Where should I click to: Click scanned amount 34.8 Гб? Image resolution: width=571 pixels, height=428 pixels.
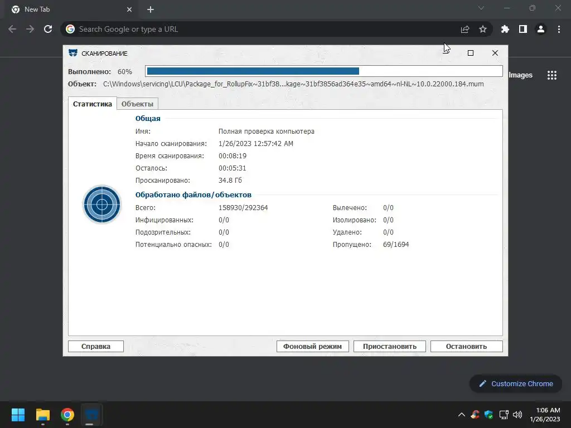[x=230, y=181]
